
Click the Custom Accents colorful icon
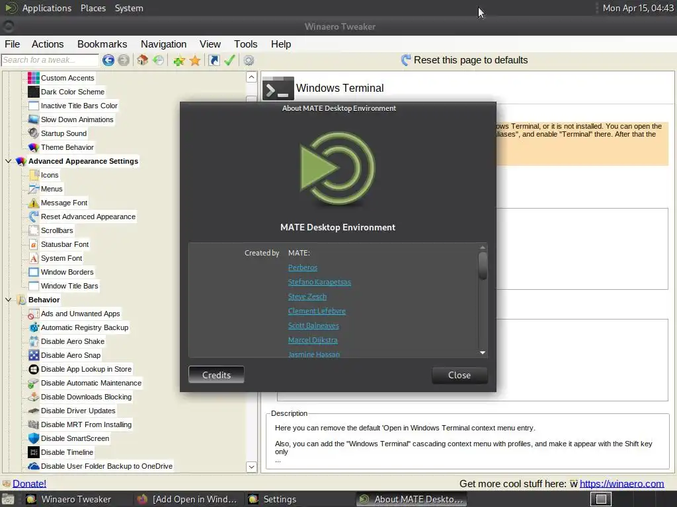33,78
